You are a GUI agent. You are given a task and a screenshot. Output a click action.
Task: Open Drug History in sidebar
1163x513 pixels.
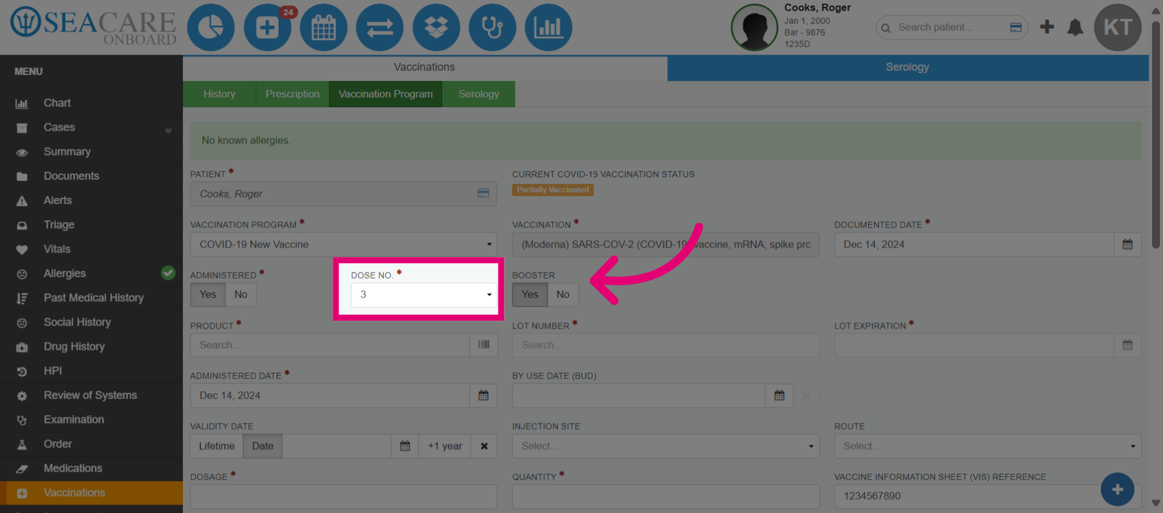tap(91, 347)
